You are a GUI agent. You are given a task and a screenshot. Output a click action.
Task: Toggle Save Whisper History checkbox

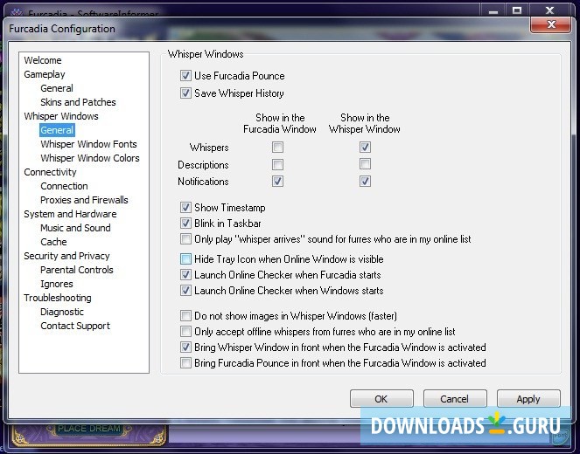tap(185, 93)
